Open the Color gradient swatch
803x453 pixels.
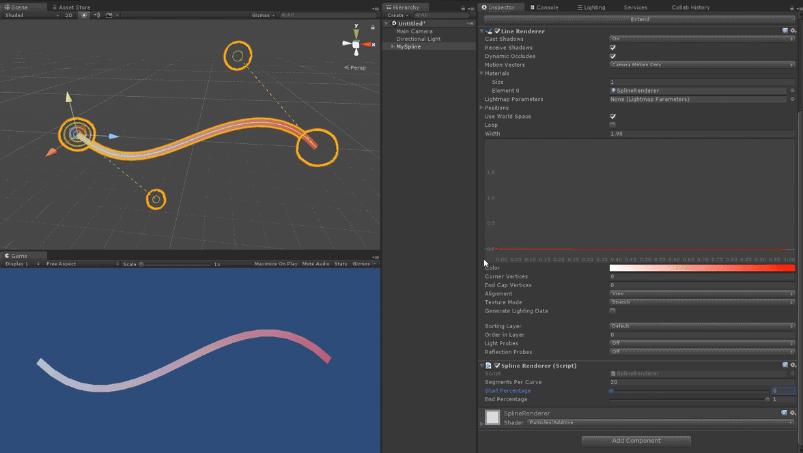[x=702, y=268]
